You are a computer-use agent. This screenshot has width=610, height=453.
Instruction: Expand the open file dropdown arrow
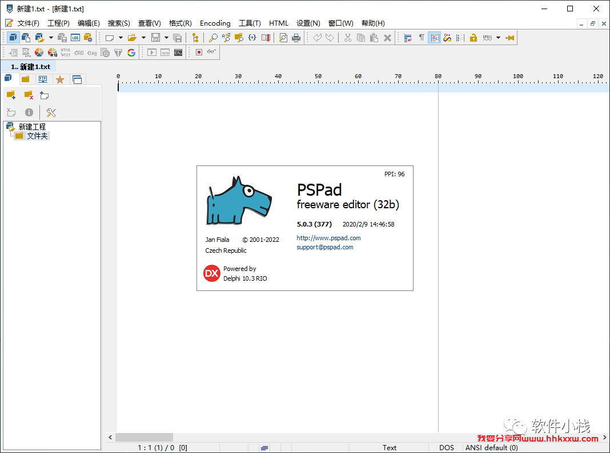click(x=143, y=38)
